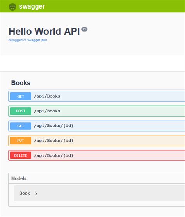Click the swagger wordmark text in header
Screen dimensions: 185x217
(32, 7)
